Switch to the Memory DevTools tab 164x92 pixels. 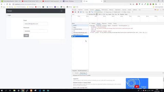(111, 10)
